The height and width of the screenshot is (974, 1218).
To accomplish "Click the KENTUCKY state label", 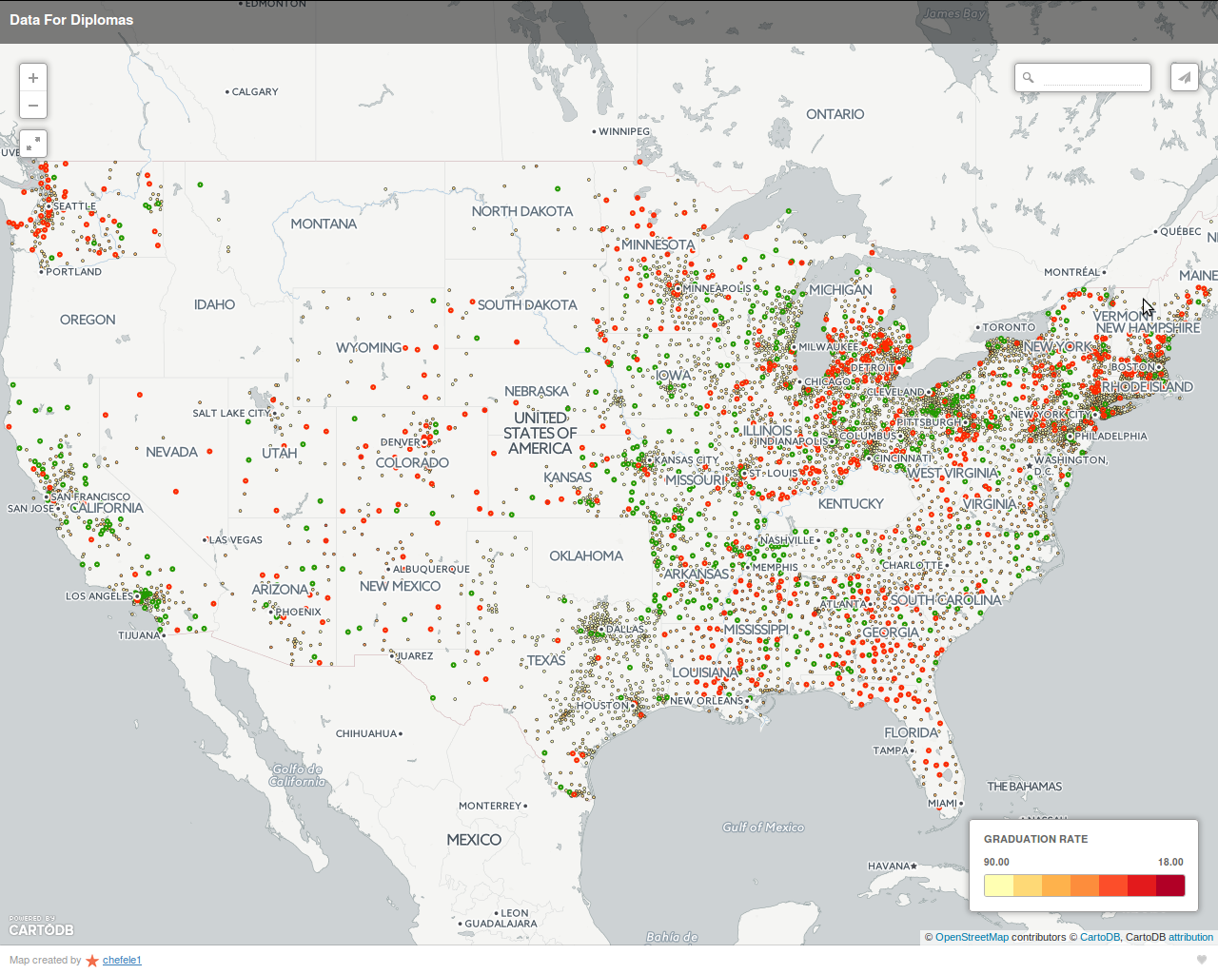I will point(851,504).
